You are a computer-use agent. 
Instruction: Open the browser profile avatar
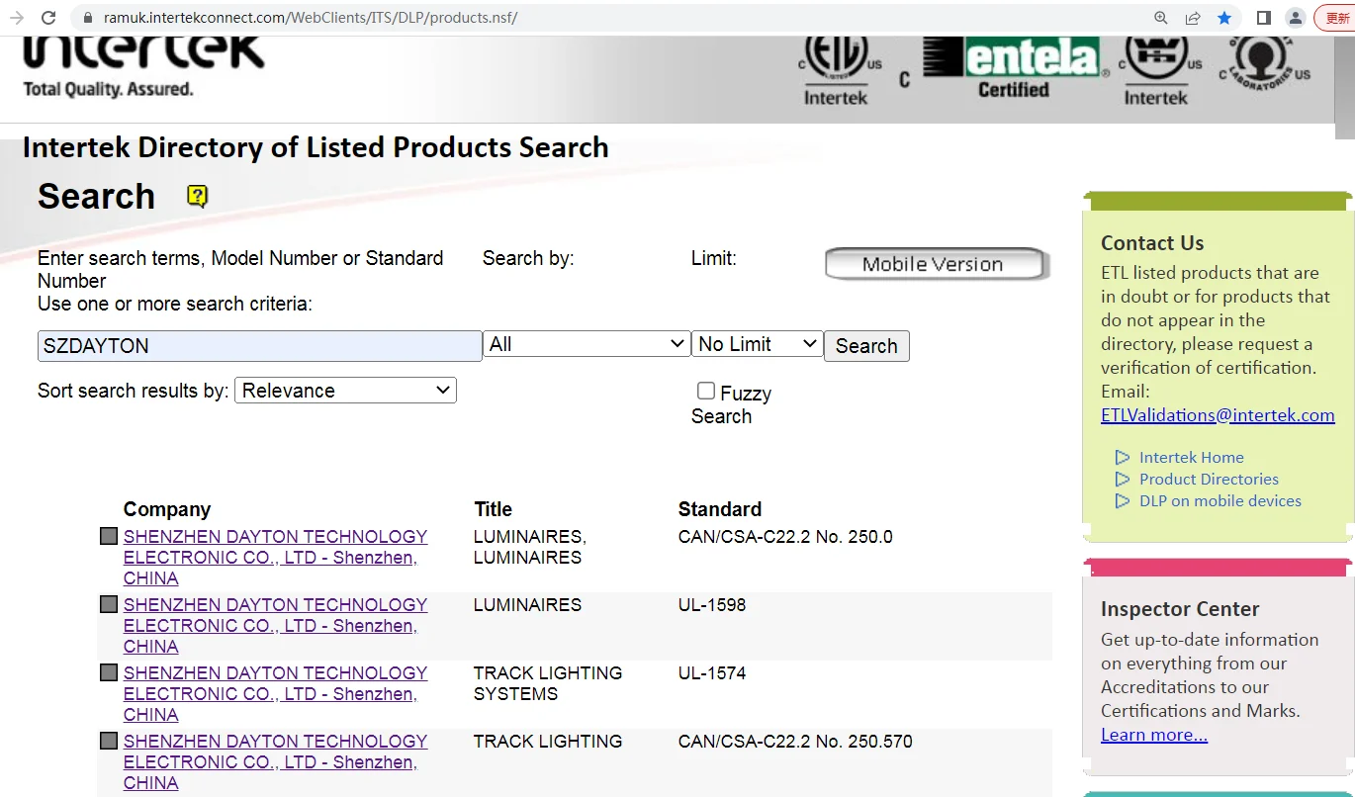point(1295,18)
